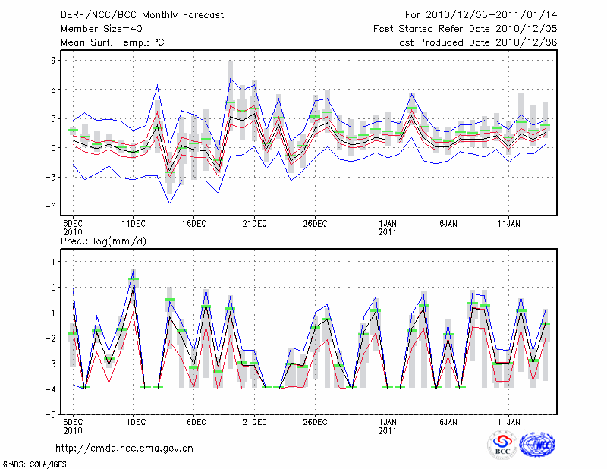Click the Fcst Produced Date line
Viewport: 607px width, 469px height.
[475, 42]
